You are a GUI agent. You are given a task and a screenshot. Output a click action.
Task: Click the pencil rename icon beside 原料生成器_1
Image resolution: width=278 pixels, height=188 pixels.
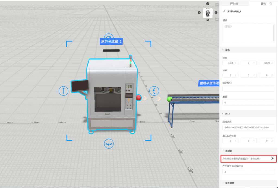[224, 11]
